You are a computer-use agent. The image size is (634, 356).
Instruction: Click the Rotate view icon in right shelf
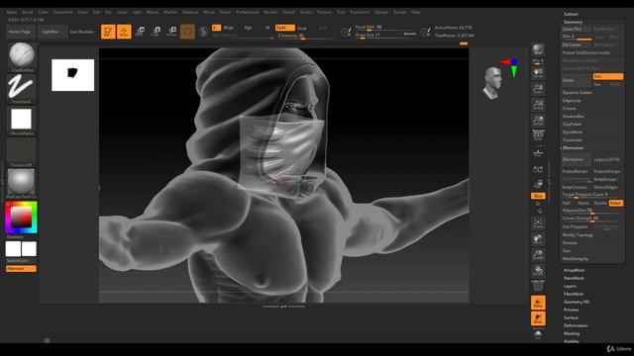tap(538, 270)
